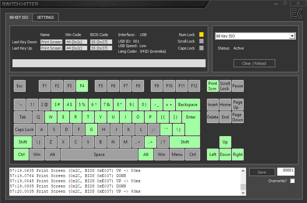
Task: Click the Print Scrn key on virtual keyboard
Action: (x=213, y=86)
